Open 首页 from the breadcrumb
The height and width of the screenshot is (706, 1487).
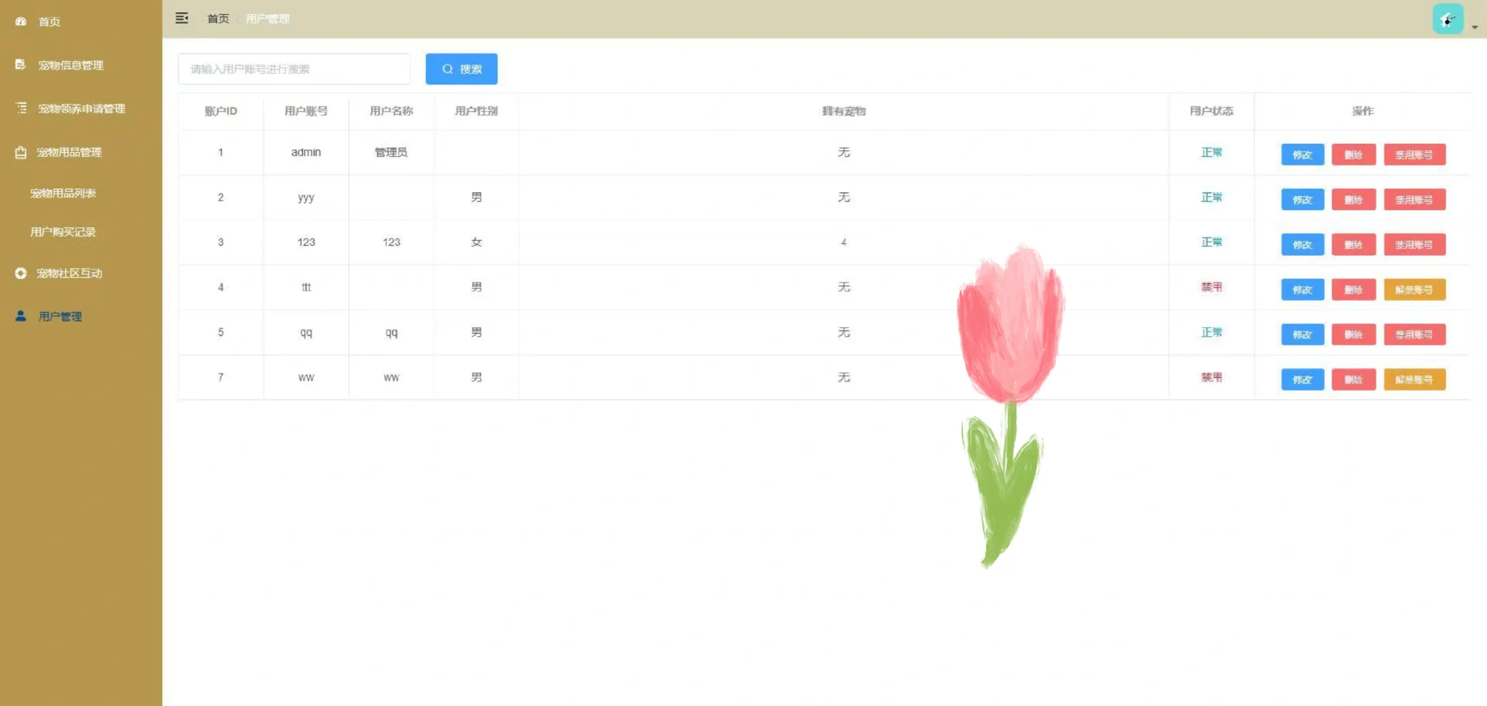click(218, 18)
